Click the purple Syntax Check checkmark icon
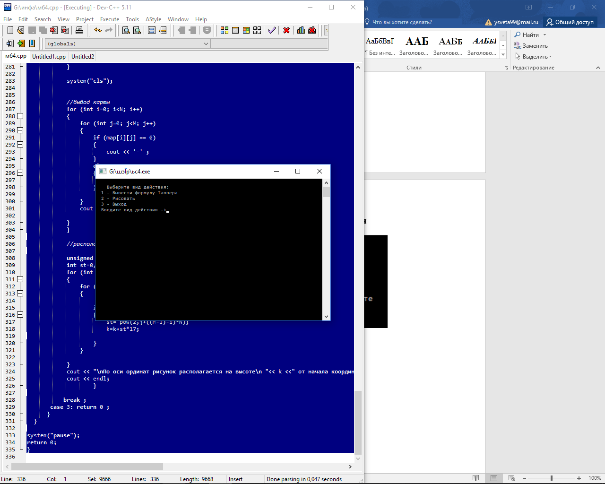The image size is (605, 484). coord(271,30)
